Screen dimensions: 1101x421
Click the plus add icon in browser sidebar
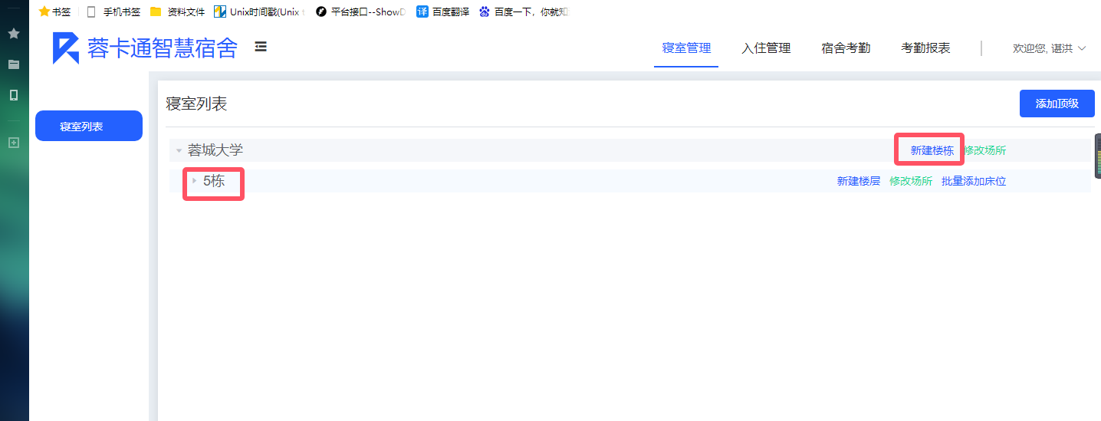click(x=14, y=143)
